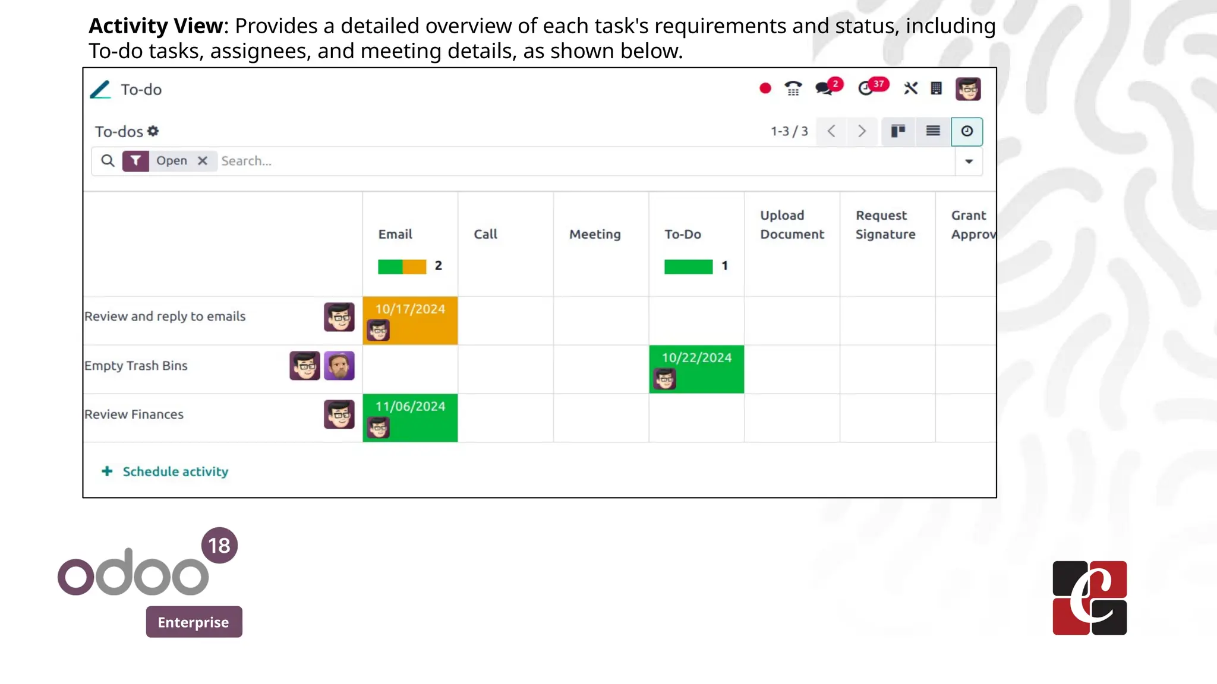Click the small avatar in the 11/06/2024 cell

pos(378,427)
